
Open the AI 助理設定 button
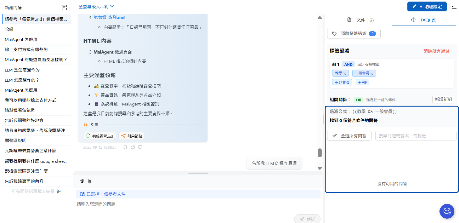427,7
